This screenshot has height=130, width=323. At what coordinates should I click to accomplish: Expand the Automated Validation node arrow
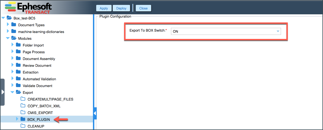click(12, 79)
